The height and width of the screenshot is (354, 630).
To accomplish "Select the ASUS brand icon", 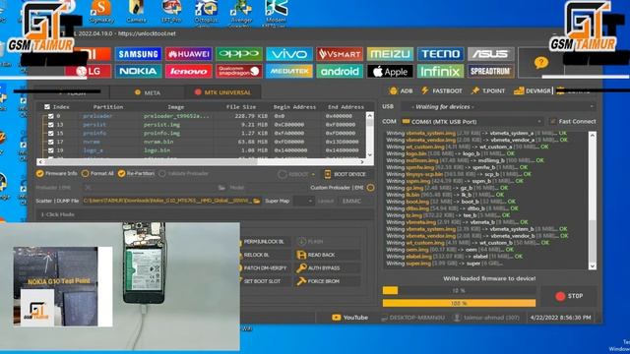I will 490,54.
